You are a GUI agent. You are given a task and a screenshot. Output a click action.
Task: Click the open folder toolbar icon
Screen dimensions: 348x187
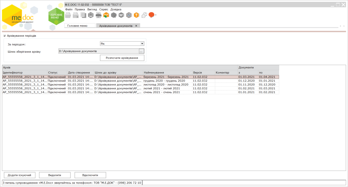(x=68, y=15)
